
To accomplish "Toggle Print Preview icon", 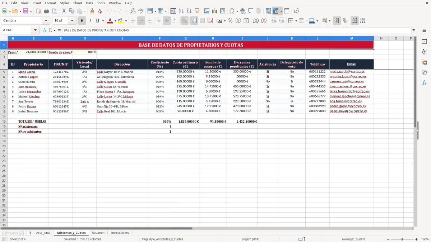I will tap(54, 11).
